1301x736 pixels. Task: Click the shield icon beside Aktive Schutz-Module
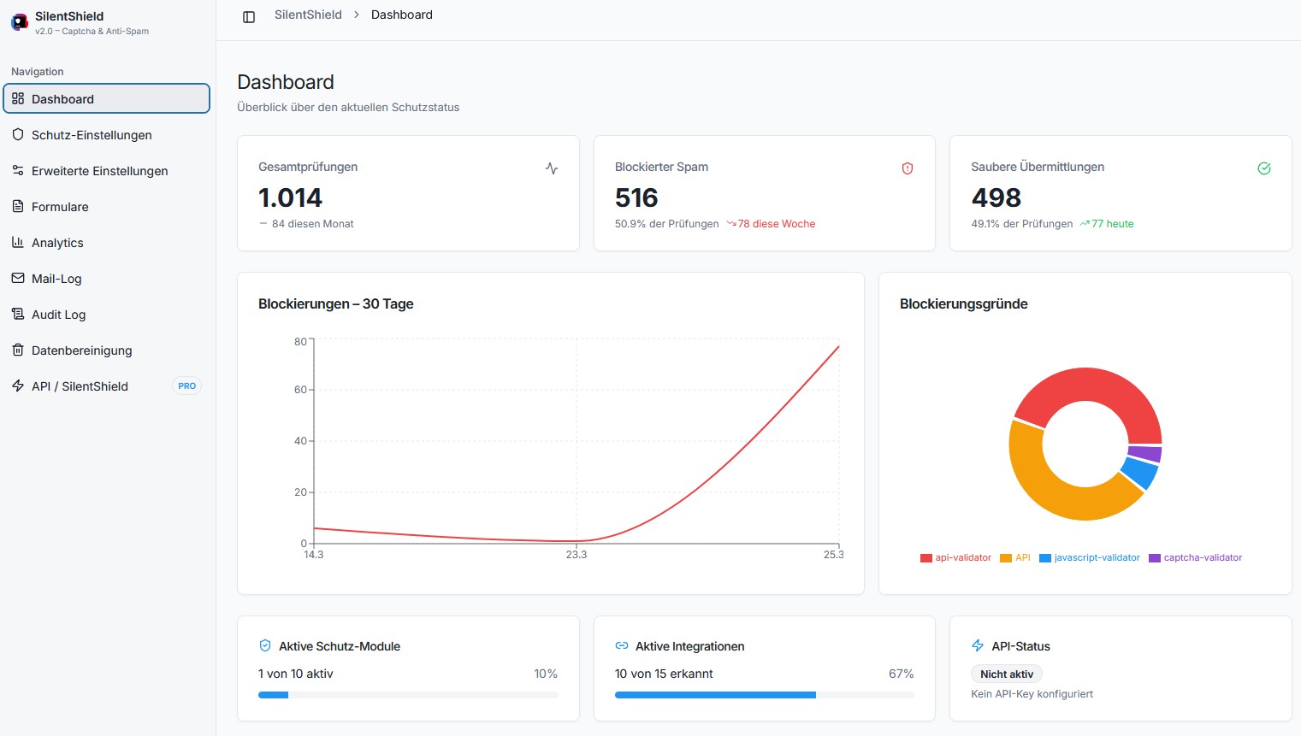(265, 645)
